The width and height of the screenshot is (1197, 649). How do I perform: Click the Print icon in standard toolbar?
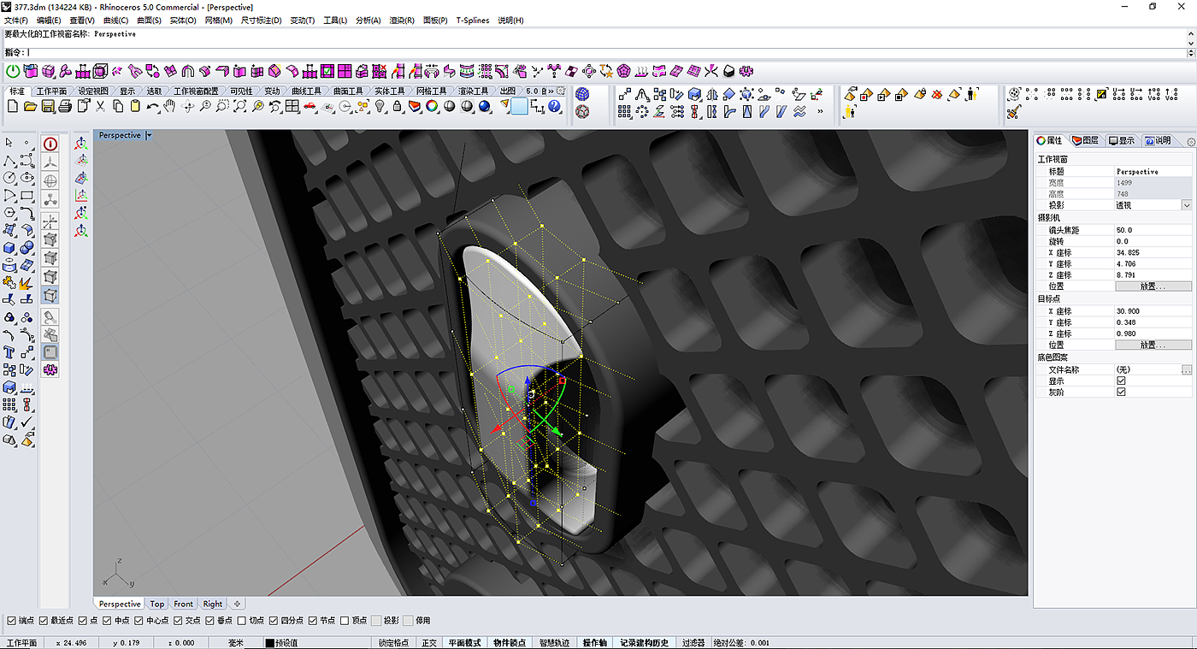point(65,106)
